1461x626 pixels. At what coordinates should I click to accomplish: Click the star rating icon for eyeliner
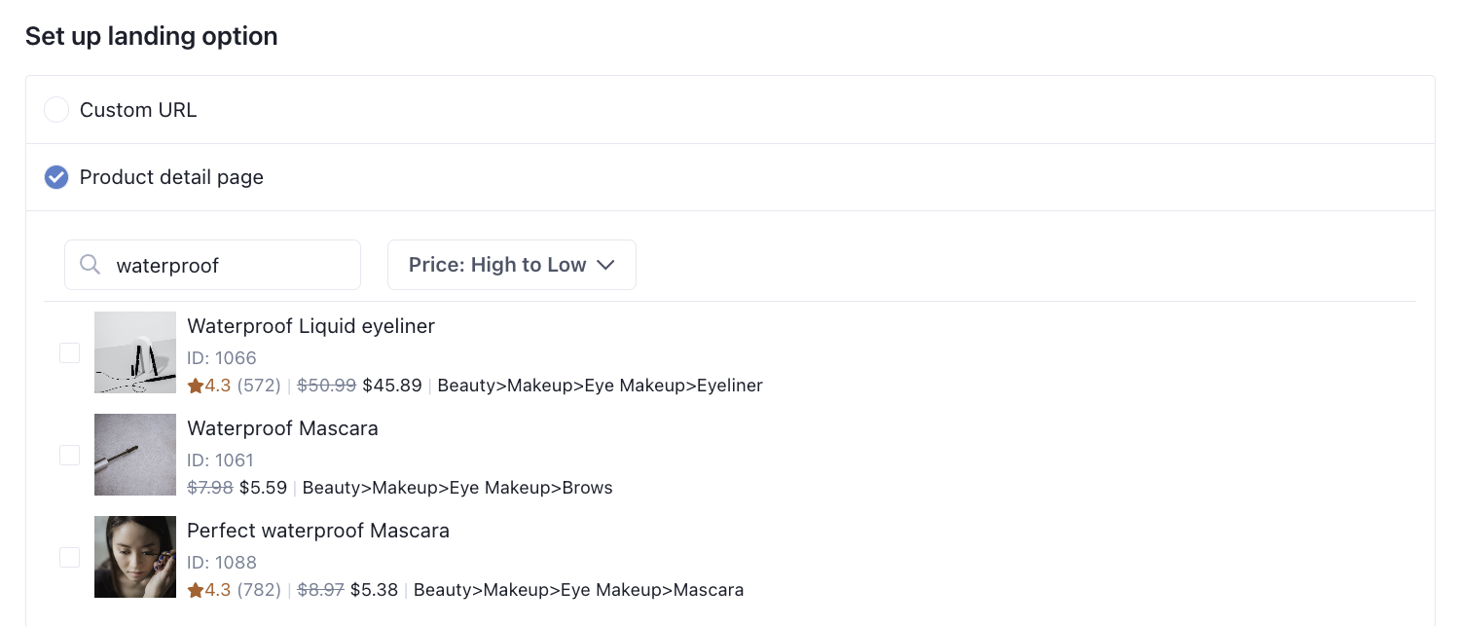pos(195,386)
